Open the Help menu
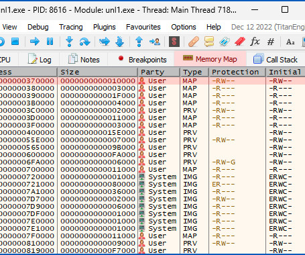The height and width of the screenshot is (255, 305). click(214, 27)
